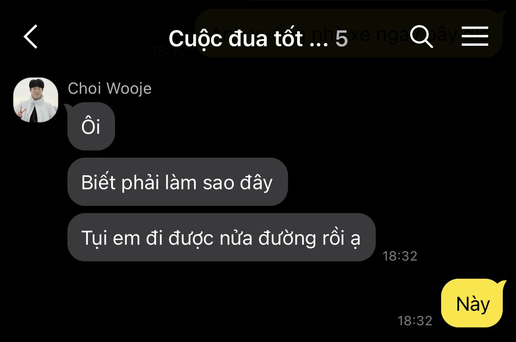Tap the 18:32 timestamp beside Wooje's message
516x342 pixels.
400,256
